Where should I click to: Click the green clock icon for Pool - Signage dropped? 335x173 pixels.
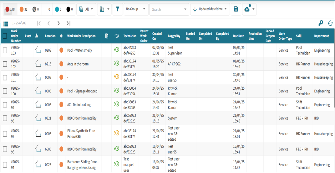(117, 90)
